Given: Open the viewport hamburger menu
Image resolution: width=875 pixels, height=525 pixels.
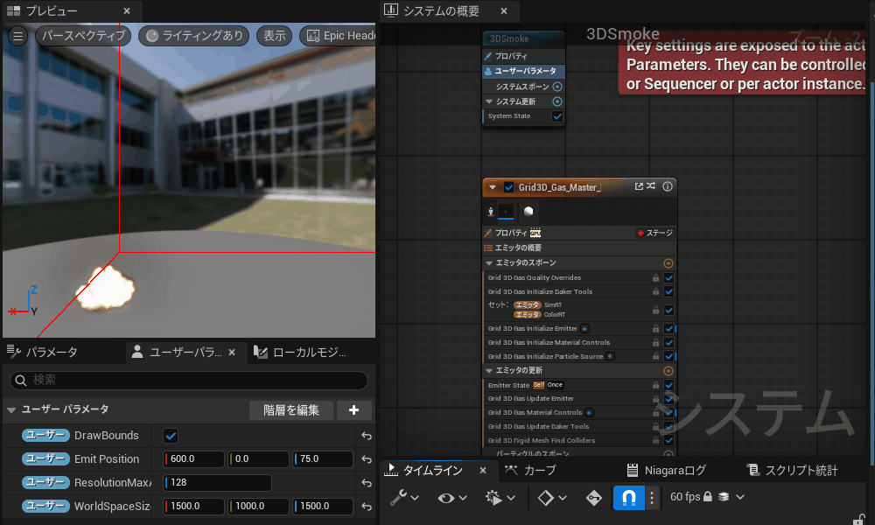Looking at the screenshot, I should click(17, 36).
